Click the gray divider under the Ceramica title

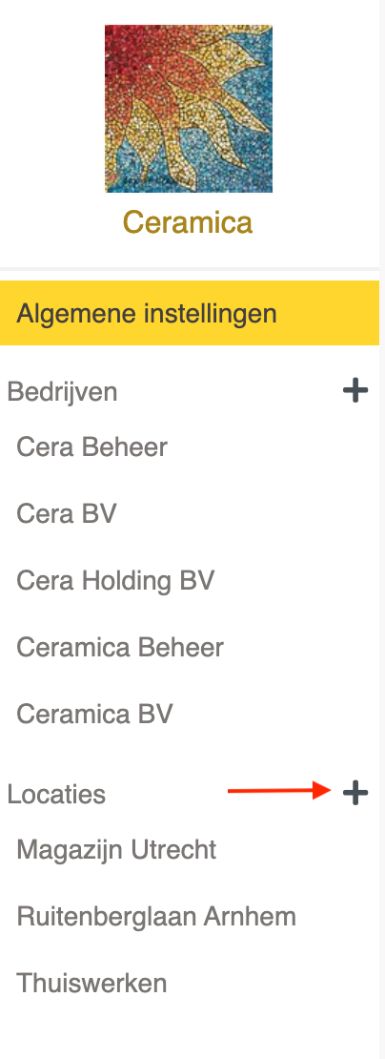(x=190, y=269)
